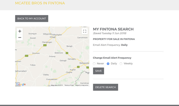Click Dromore label on the map

tap(36, 53)
